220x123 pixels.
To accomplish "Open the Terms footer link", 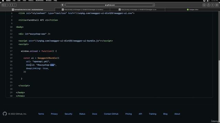I will coord(41,114).
